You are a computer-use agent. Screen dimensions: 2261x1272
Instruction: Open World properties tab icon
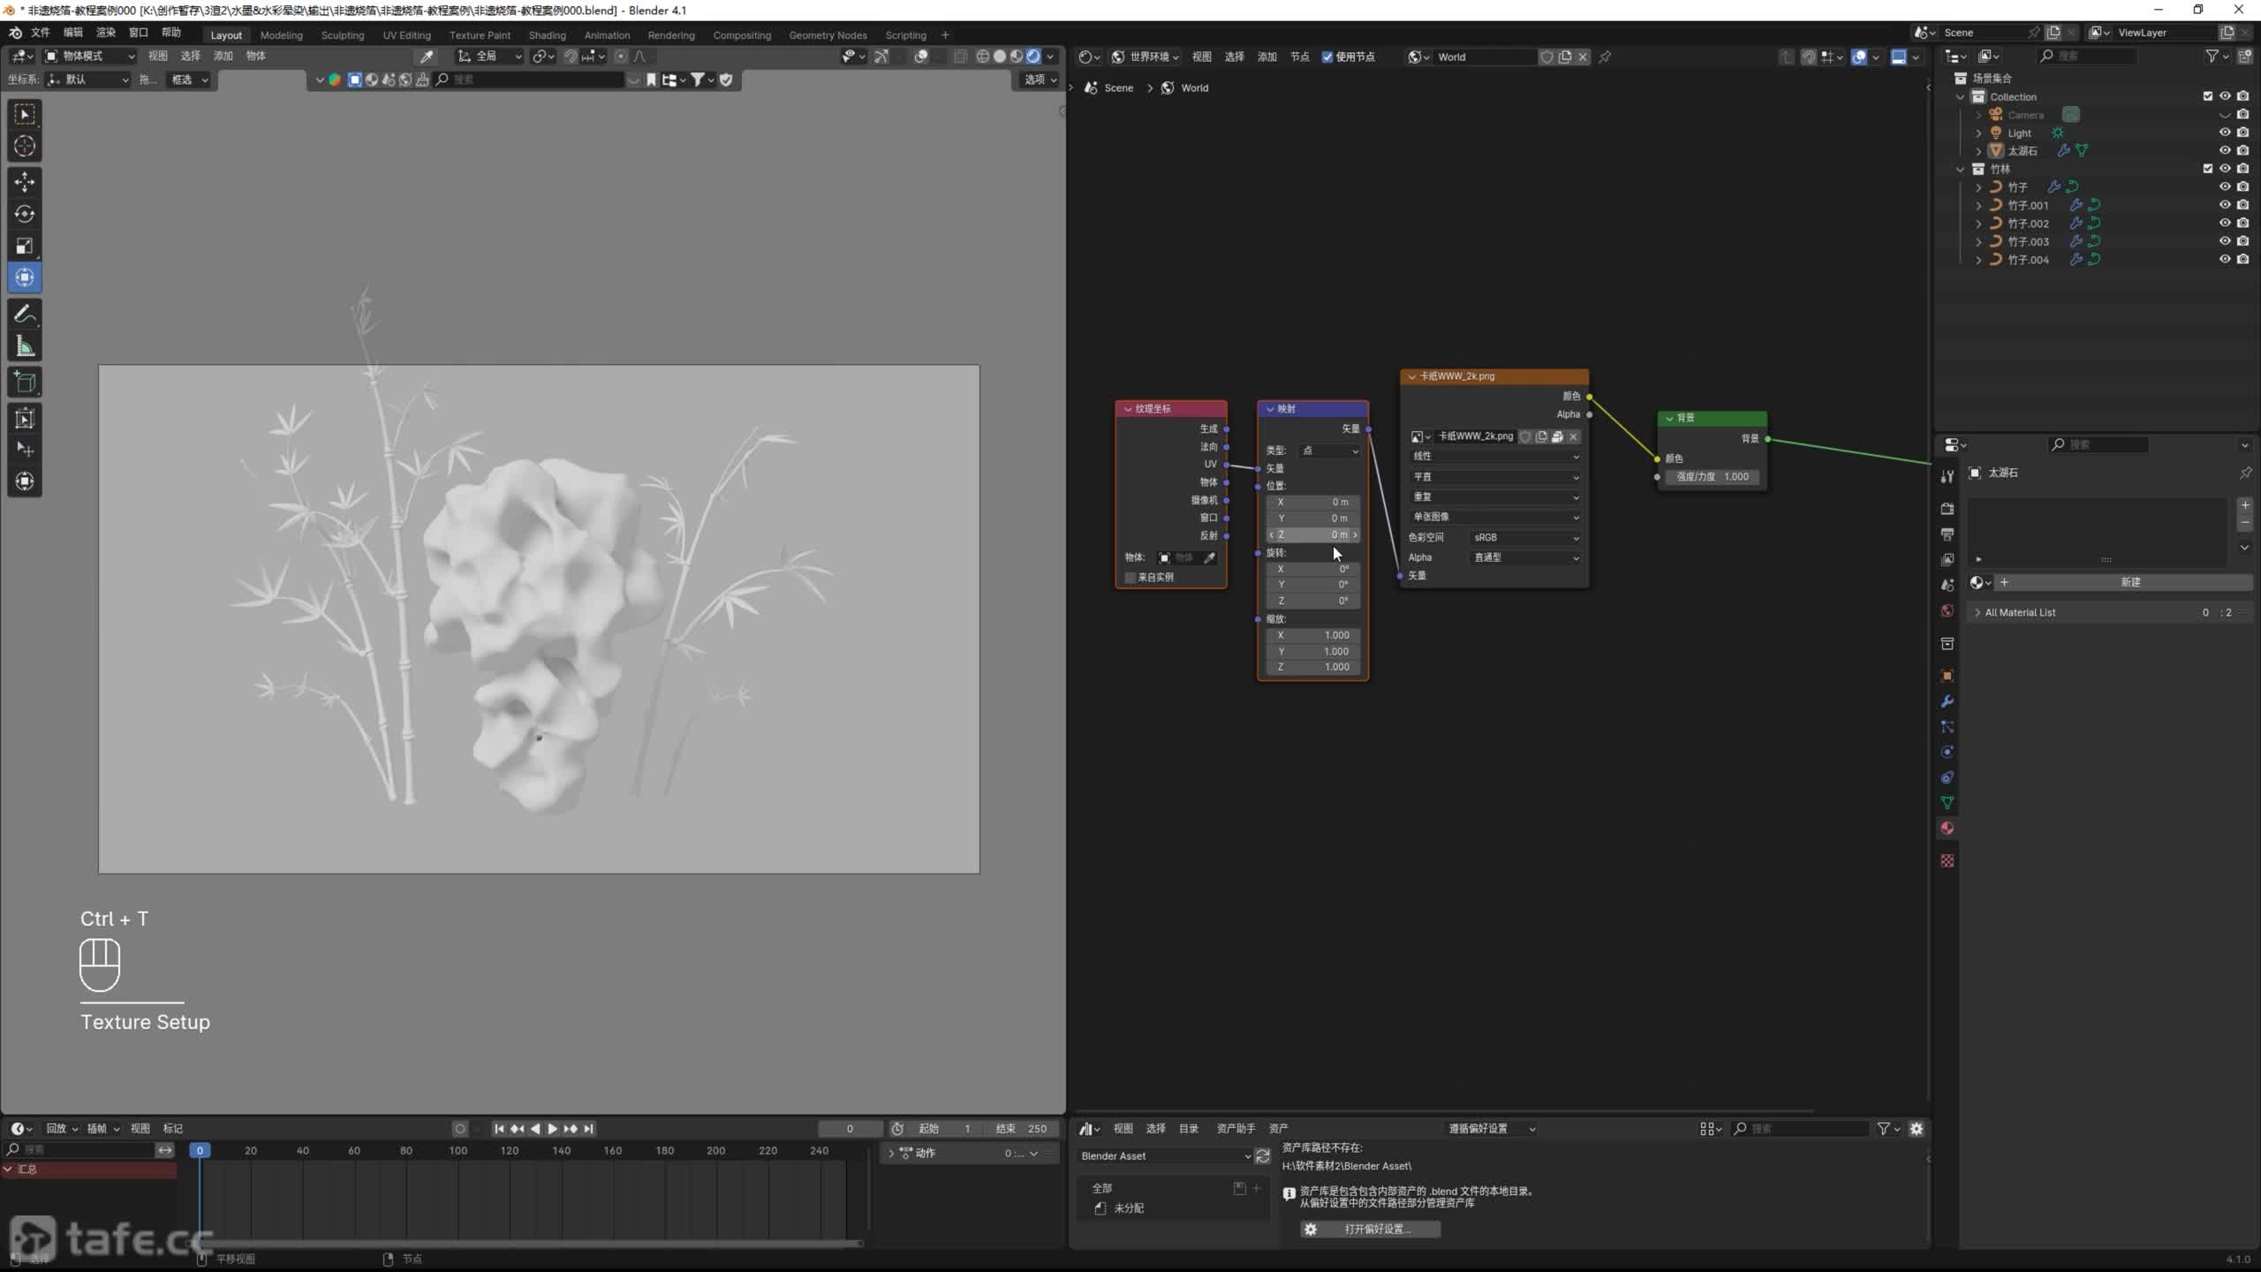(1947, 610)
